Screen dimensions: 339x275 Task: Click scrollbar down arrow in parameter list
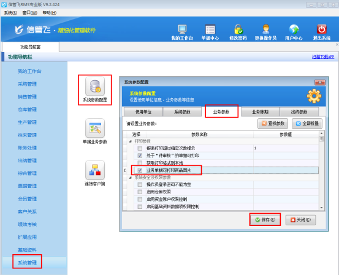(321, 208)
